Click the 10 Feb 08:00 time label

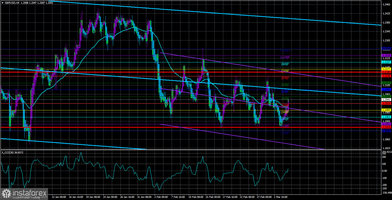pos(196,197)
